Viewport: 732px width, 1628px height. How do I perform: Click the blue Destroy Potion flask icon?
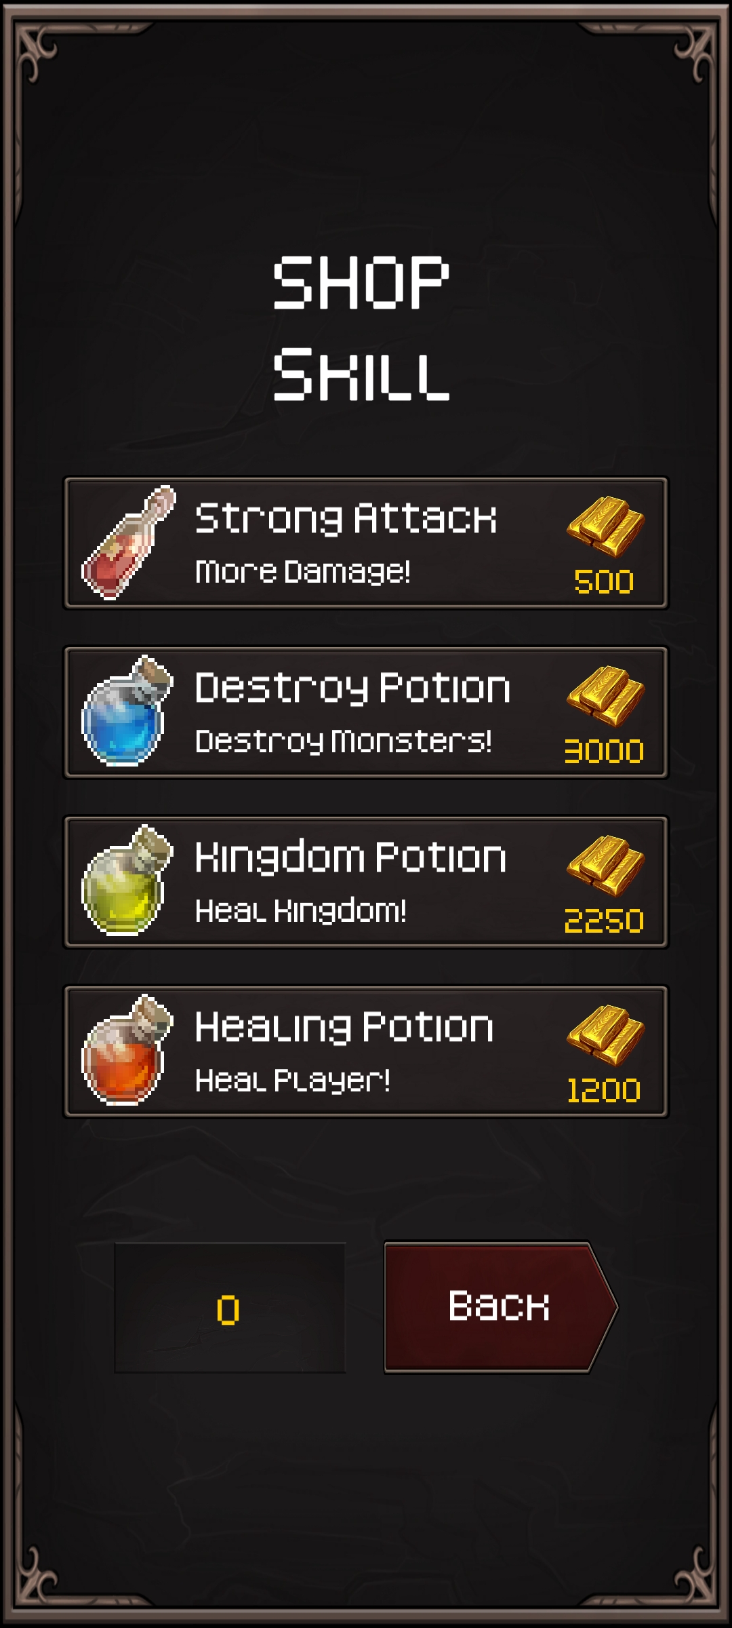(127, 711)
